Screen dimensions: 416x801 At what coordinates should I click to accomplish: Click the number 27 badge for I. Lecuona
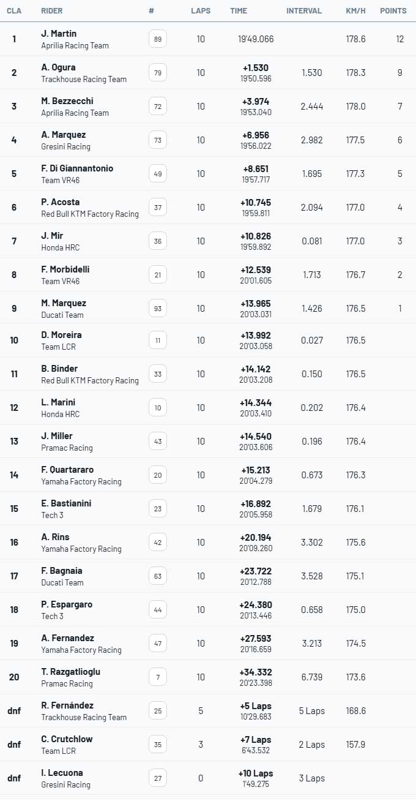tap(158, 778)
